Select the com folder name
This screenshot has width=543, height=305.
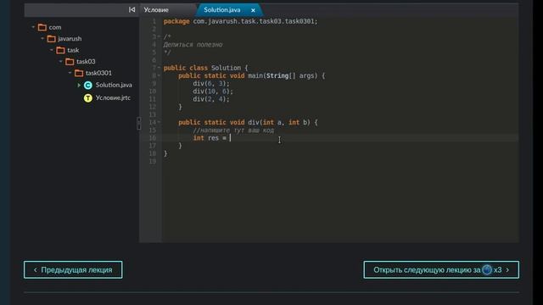[x=55, y=27]
